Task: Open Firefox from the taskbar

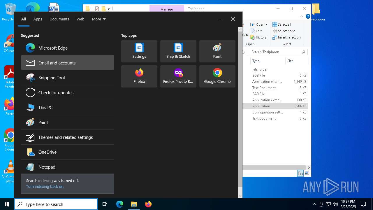Action: [x=148, y=204]
